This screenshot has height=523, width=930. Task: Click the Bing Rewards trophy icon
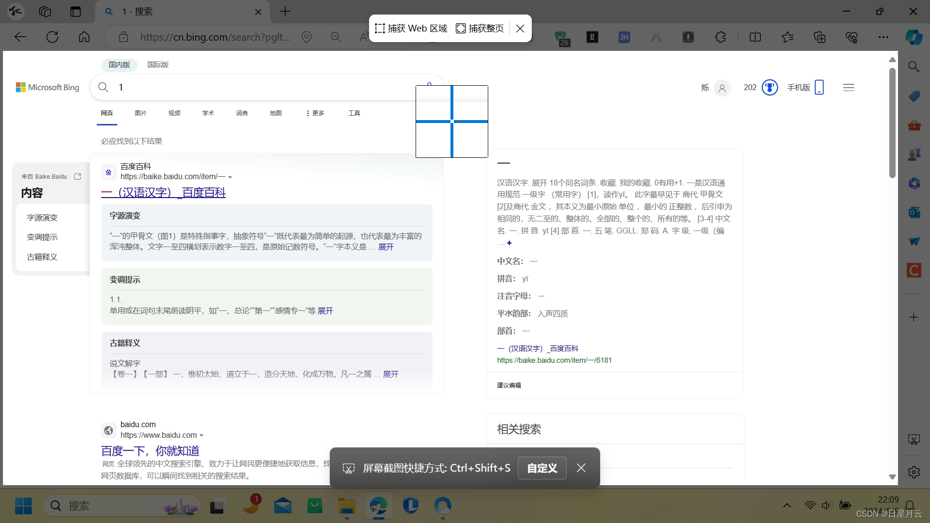(x=770, y=88)
